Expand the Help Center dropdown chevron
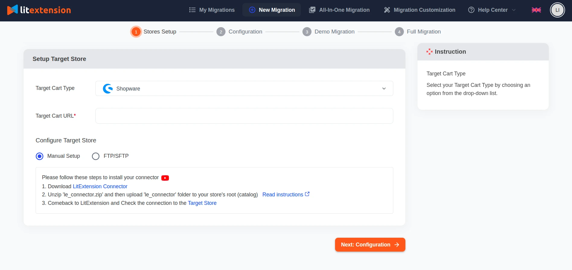Viewport: 572px width, 270px height. (x=514, y=10)
